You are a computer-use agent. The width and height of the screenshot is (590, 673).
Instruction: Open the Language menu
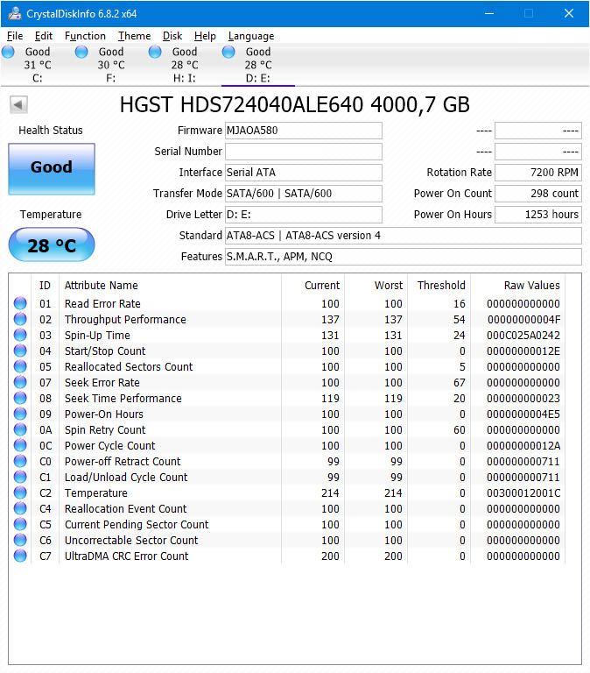pos(251,36)
